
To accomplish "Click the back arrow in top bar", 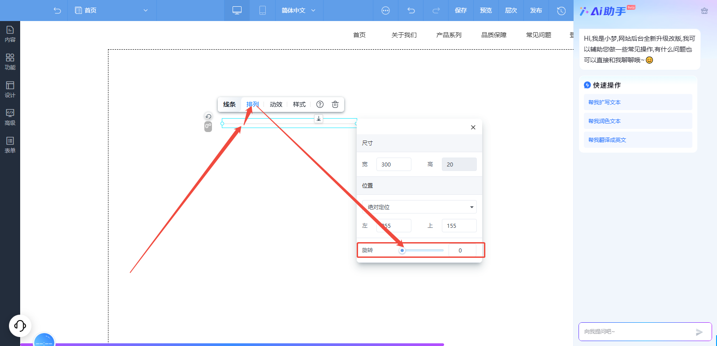I will coord(57,10).
